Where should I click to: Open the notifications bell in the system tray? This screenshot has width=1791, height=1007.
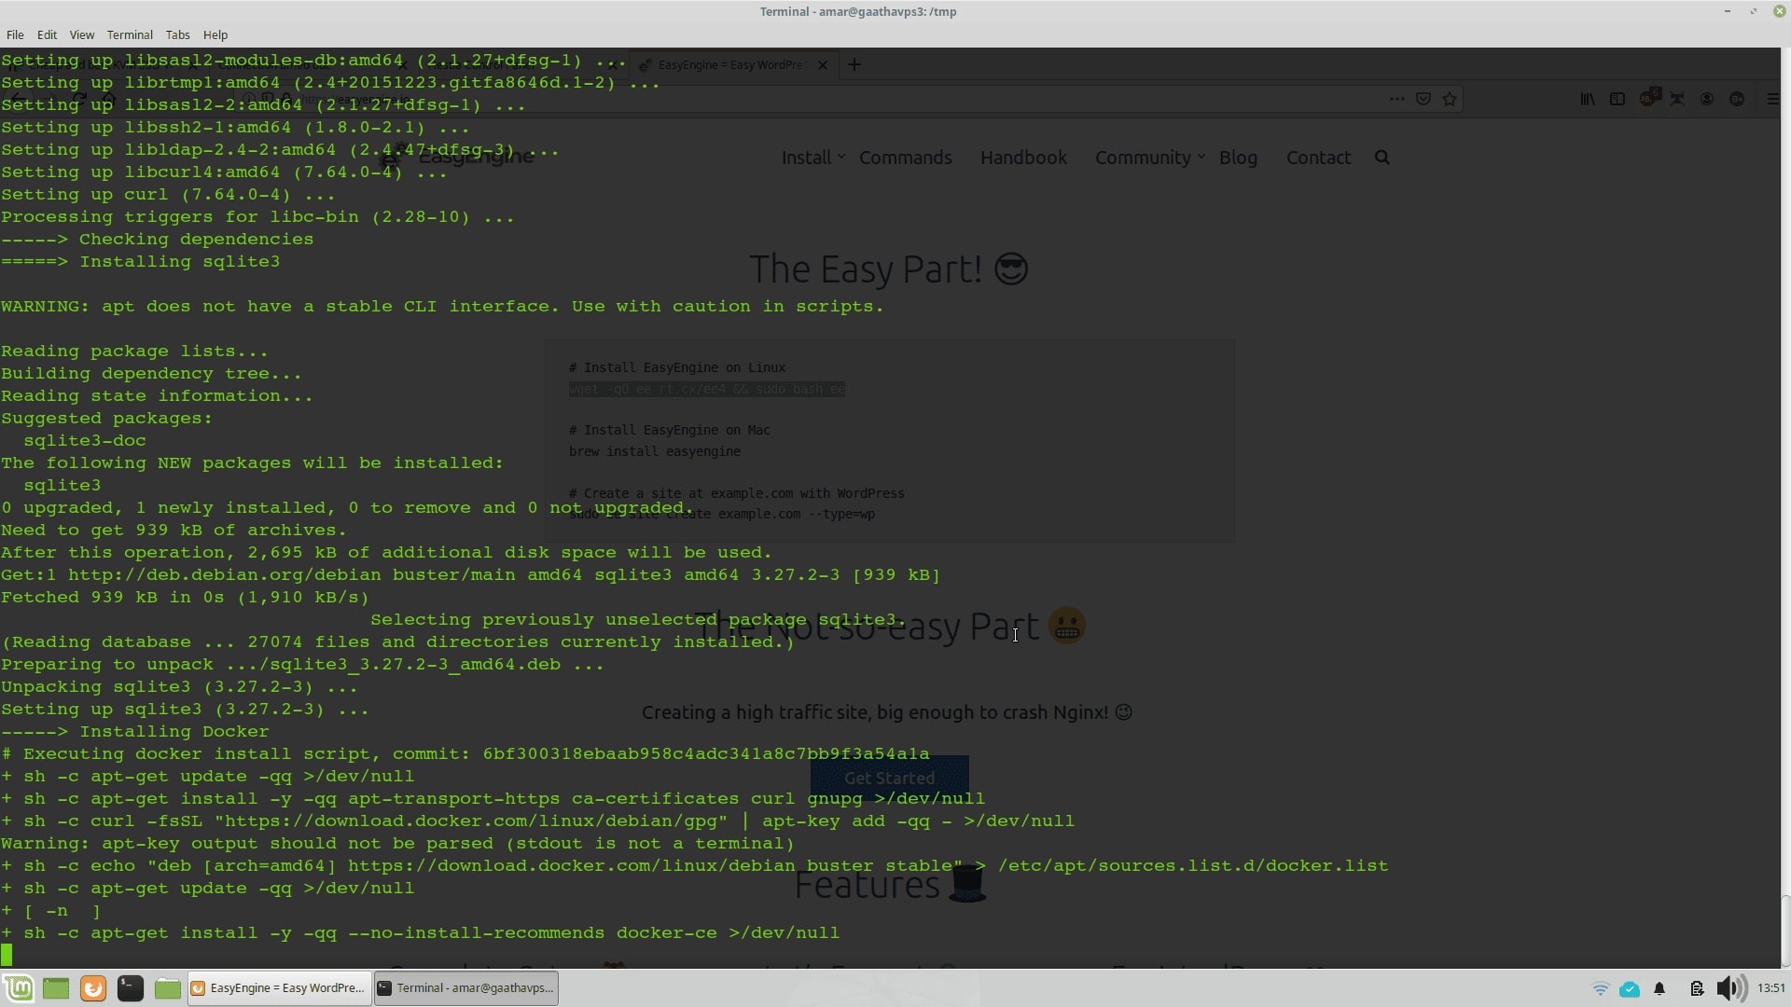pos(1659,988)
